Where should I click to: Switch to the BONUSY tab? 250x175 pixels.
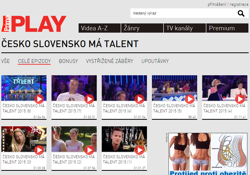click(x=69, y=61)
